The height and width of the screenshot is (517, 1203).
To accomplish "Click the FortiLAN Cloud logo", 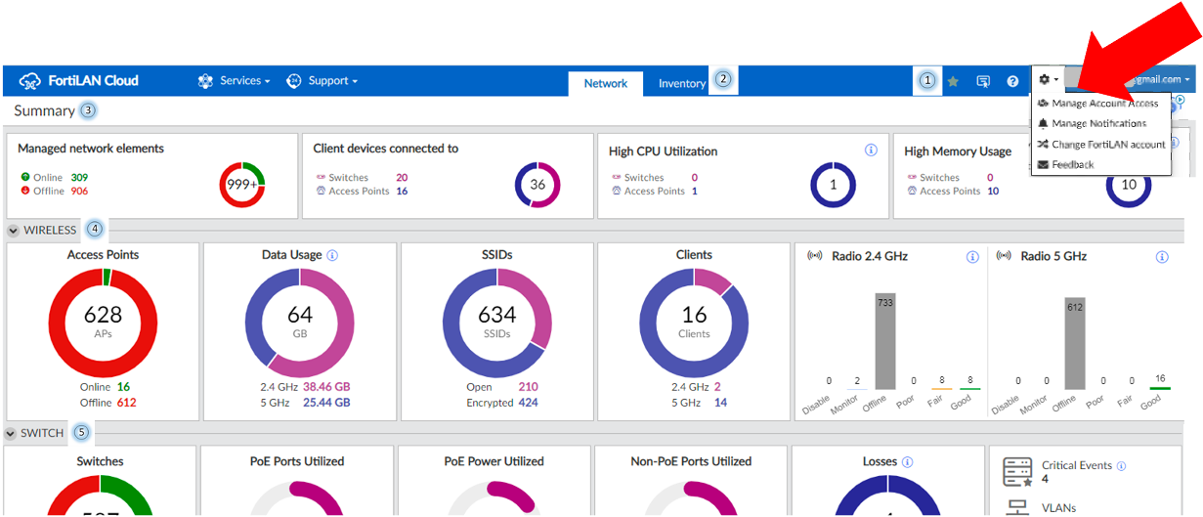I will click(80, 81).
